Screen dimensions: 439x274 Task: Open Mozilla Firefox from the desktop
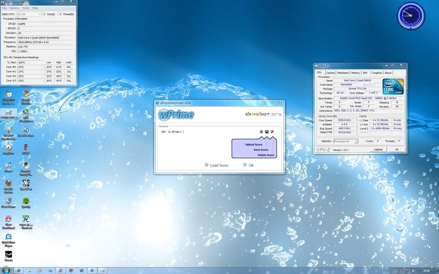[9, 183]
